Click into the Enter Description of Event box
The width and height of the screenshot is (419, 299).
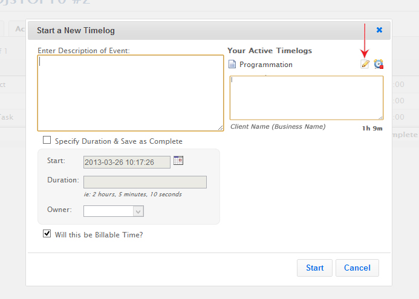130,93
